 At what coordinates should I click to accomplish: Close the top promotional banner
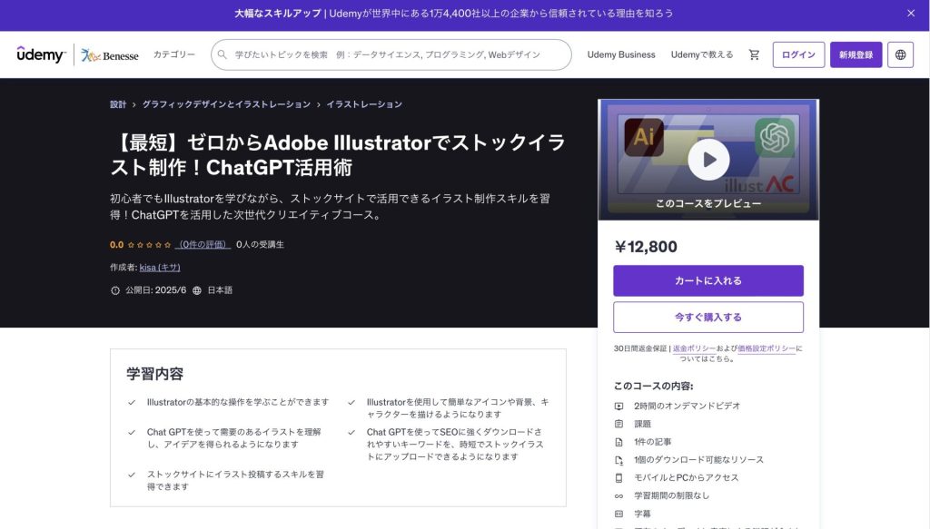pos(910,13)
